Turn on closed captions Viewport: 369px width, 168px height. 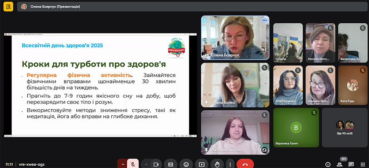click(x=171, y=164)
